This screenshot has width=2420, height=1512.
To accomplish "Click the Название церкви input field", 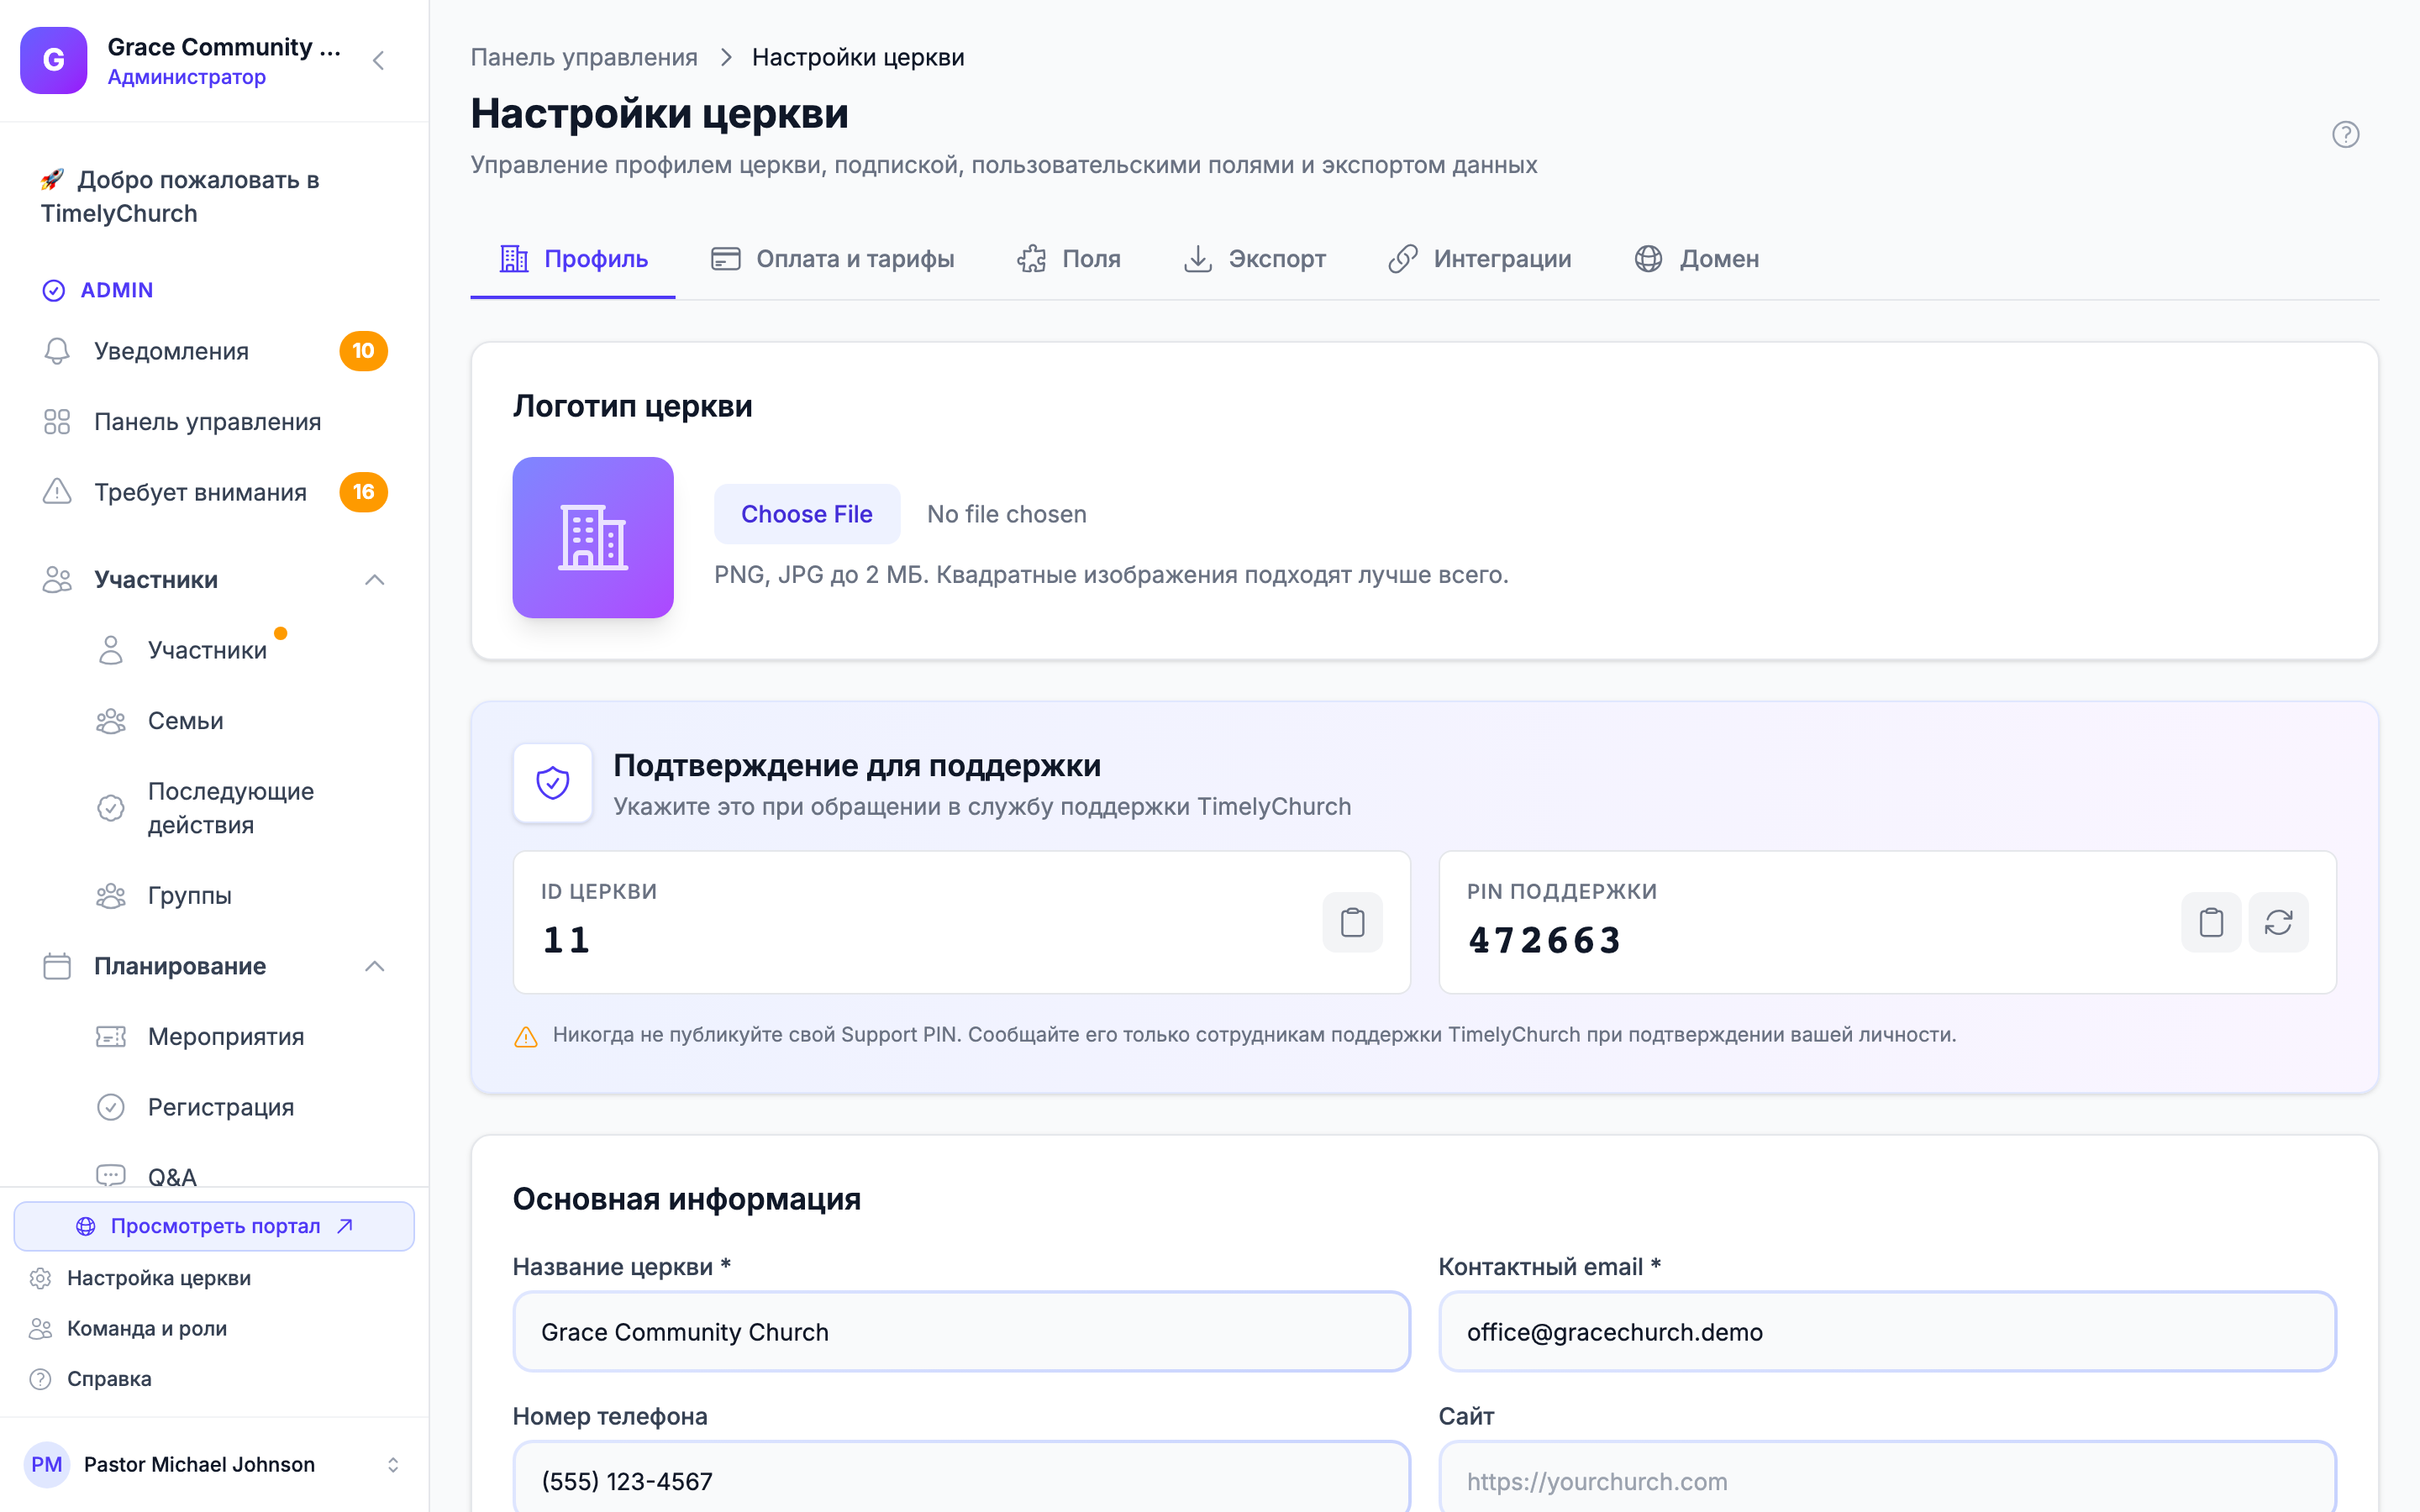I will [x=961, y=1332].
